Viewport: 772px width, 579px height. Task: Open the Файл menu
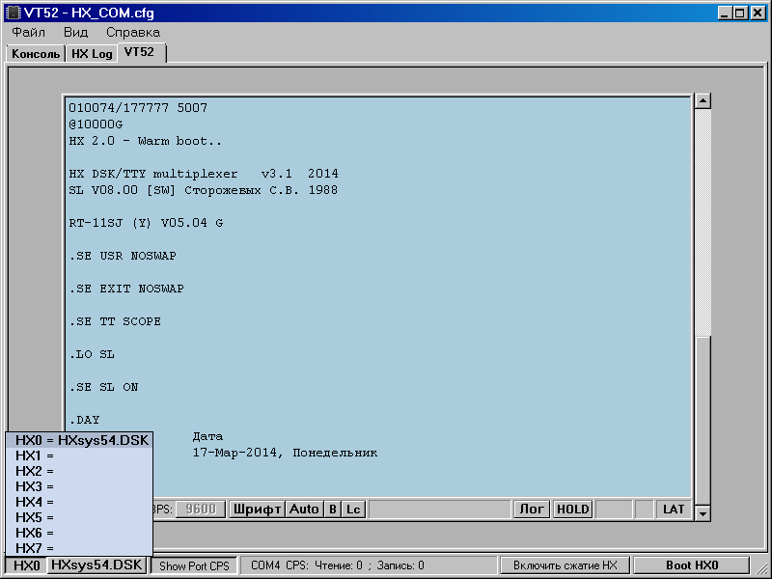[x=28, y=32]
